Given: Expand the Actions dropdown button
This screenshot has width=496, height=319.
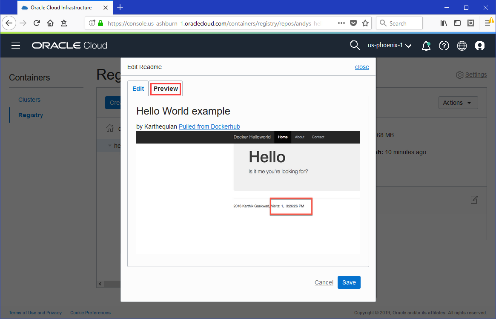Looking at the screenshot, I should [458, 103].
